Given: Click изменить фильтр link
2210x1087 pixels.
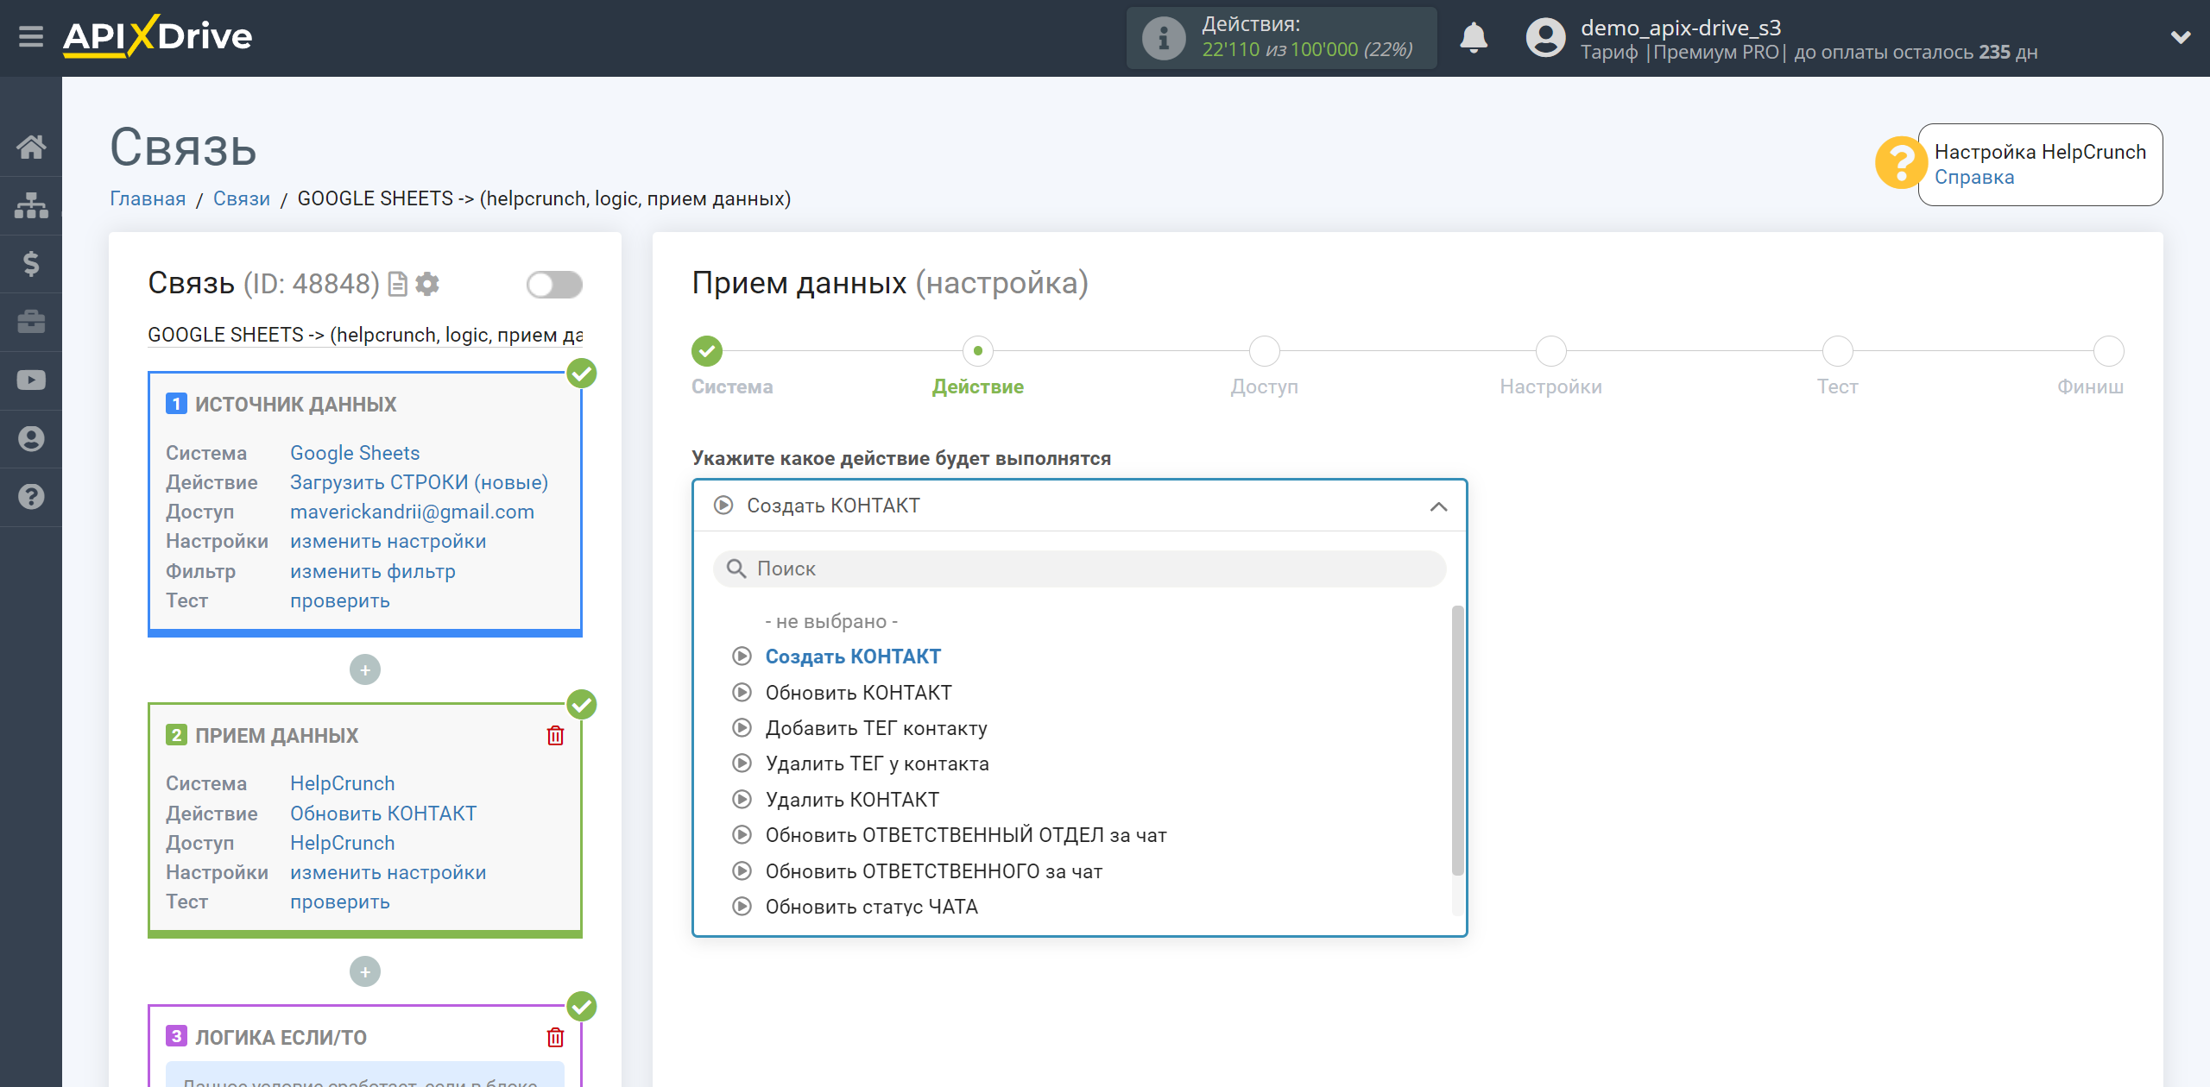Looking at the screenshot, I should coord(372,571).
